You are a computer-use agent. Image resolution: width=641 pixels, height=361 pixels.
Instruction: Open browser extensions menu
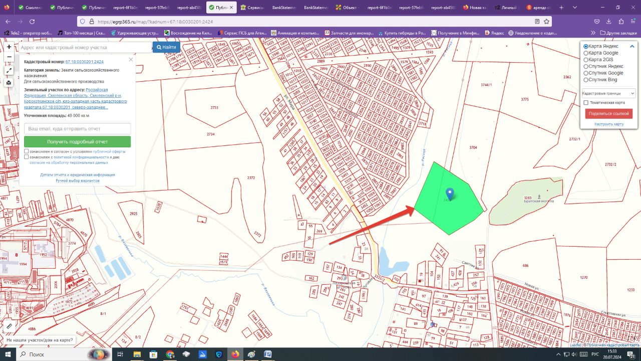pyautogui.click(x=621, y=22)
